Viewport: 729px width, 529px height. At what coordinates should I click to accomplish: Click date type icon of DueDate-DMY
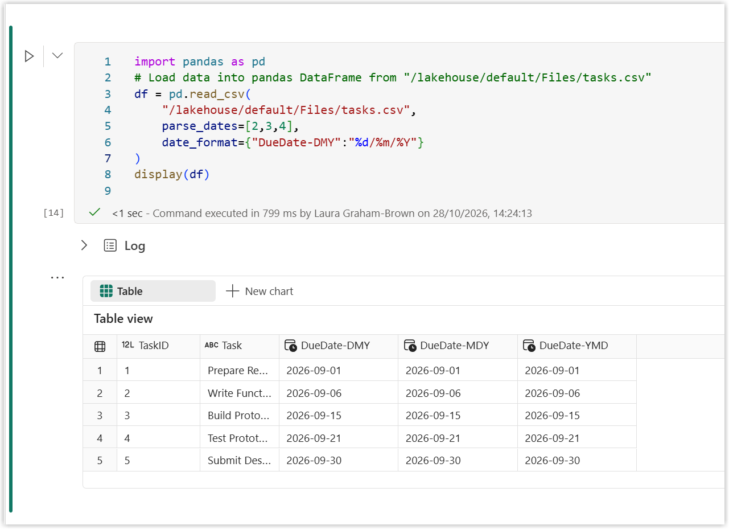(291, 346)
